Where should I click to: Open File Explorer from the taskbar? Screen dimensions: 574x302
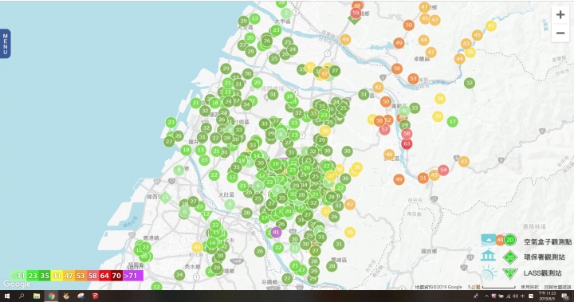click(x=37, y=296)
